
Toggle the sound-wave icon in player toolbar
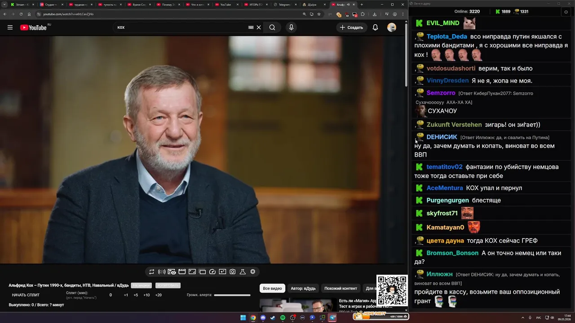(162, 272)
